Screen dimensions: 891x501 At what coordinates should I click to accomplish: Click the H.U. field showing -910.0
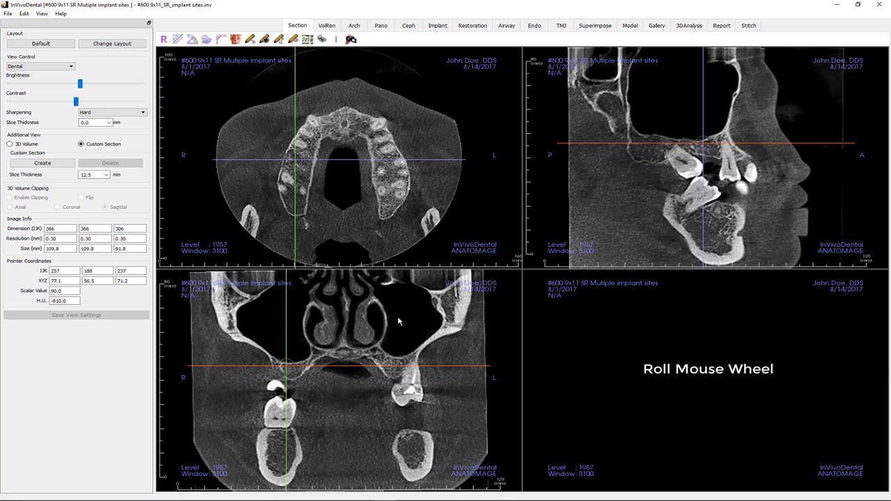64,301
